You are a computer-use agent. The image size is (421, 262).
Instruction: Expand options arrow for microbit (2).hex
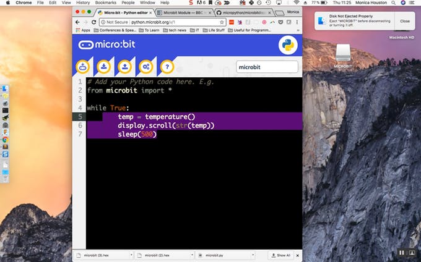coord(192,255)
